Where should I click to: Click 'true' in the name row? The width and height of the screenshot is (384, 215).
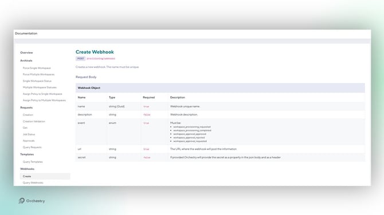[x=146, y=106]
